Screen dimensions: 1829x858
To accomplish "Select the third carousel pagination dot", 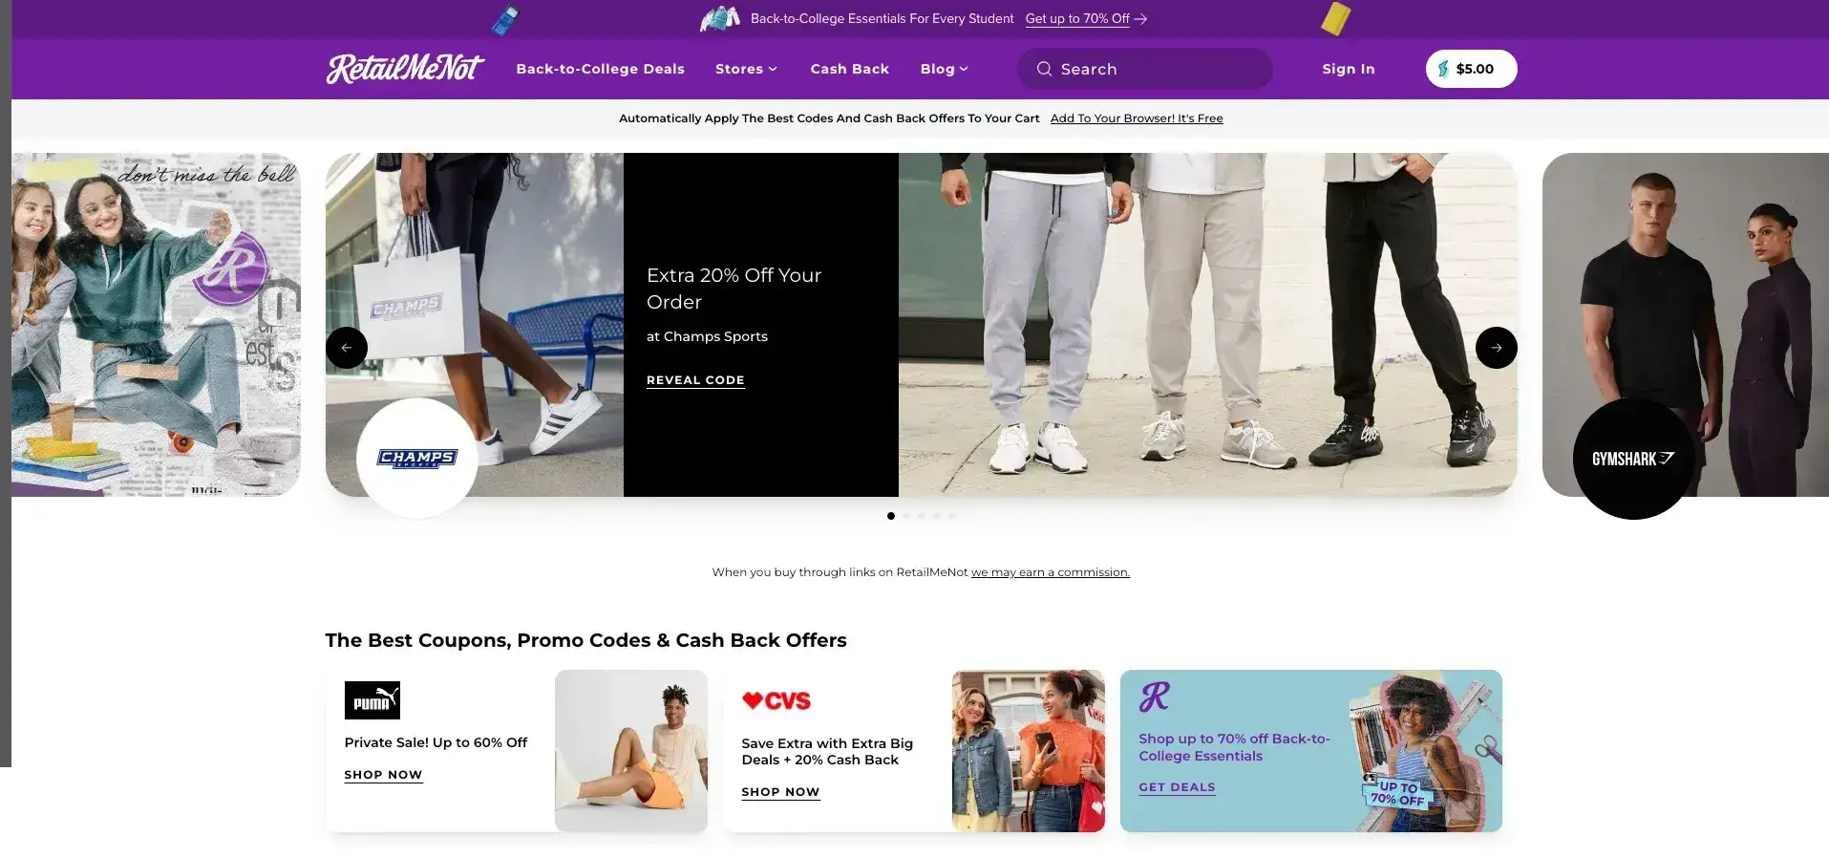I will (922, 516).
